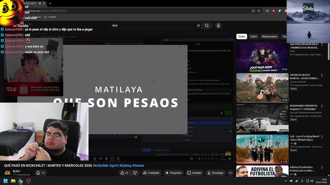Click the #kickchile hashtag link
Screen dimensions: 330x185
coord(101,165)
